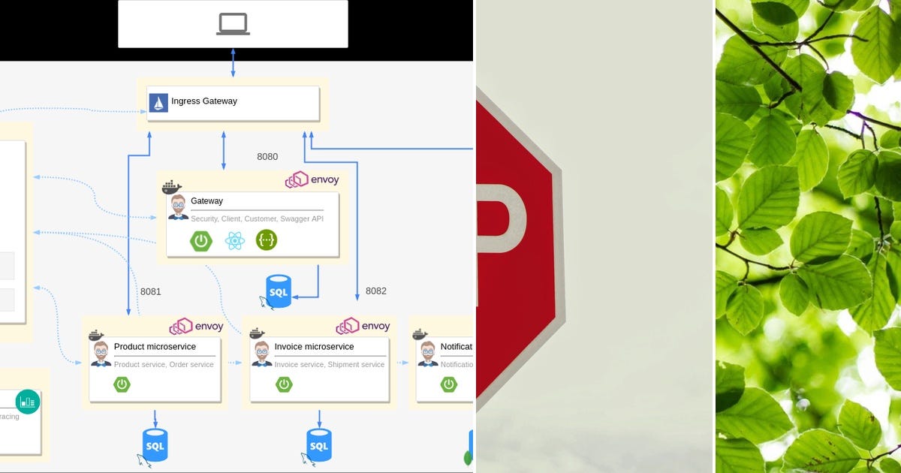
Task: Click the Spring Boot icon in Invoice microservice
Action: (x=282, y=384)
